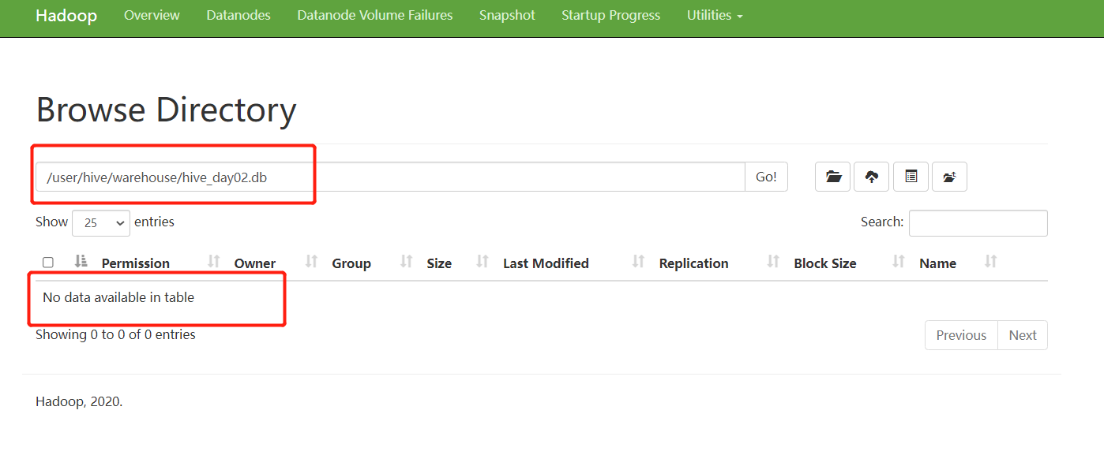Screen dimensions: 1104x455
Task: Click 'No data available in table' row
Action: (542, 297)
